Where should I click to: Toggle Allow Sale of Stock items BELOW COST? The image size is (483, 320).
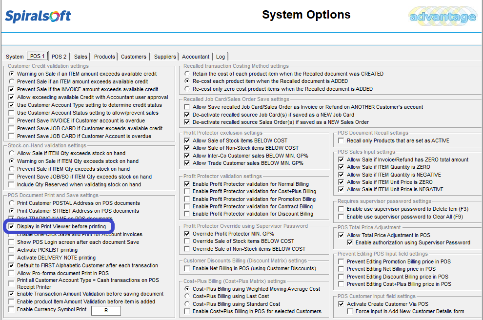(187, 140)
